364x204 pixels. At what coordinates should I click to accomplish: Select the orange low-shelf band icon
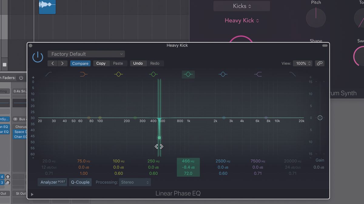(x=83, y=74)
